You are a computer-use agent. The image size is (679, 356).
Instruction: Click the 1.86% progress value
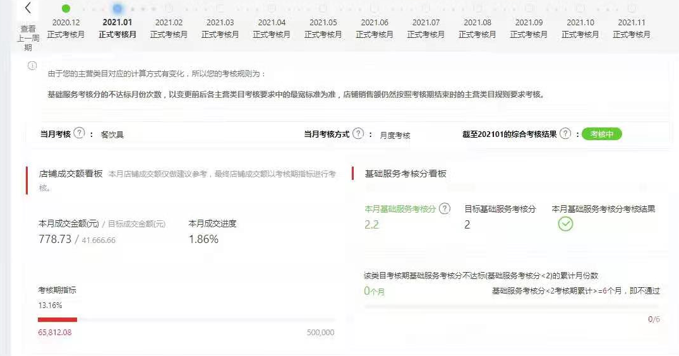(203, 239)
